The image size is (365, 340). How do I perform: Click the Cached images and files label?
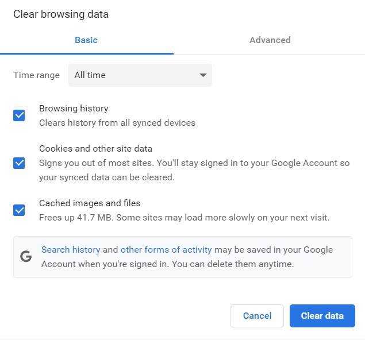[90, 203]
